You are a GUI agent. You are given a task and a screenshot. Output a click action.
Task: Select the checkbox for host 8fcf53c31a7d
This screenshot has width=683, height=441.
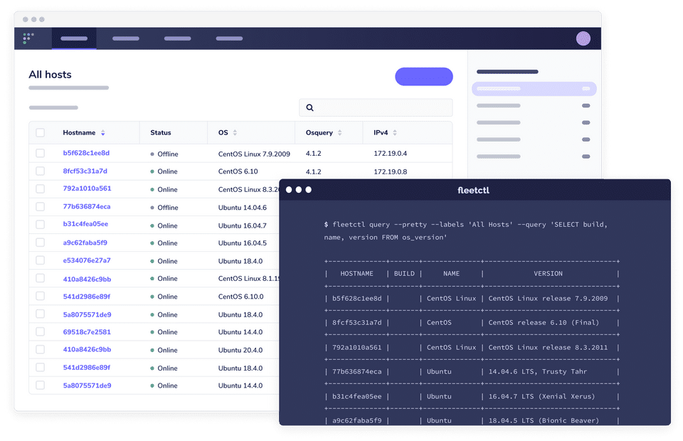coord(40,171)
